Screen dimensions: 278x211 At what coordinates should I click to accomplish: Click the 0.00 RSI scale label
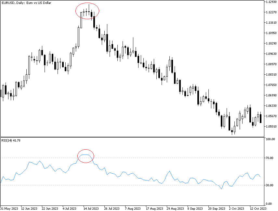pos(271,204)
